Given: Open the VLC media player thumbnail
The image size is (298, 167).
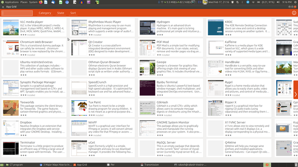Looking at the screenshot, I should pos(11,27).
